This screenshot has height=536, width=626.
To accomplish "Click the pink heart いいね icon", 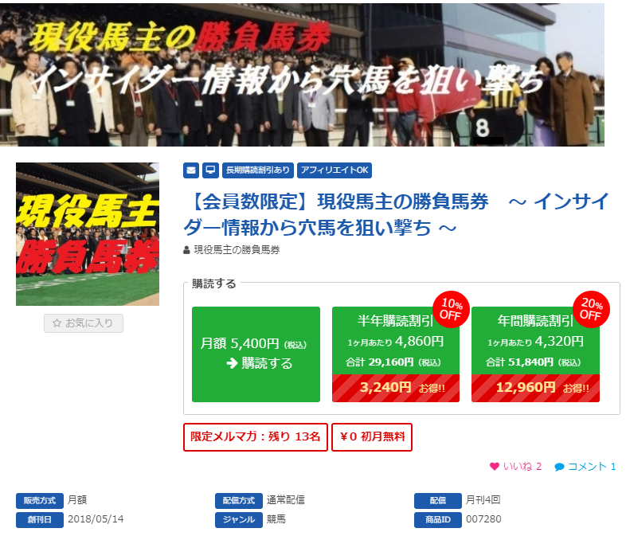I will pyautogui.click(x=495, y=466).
